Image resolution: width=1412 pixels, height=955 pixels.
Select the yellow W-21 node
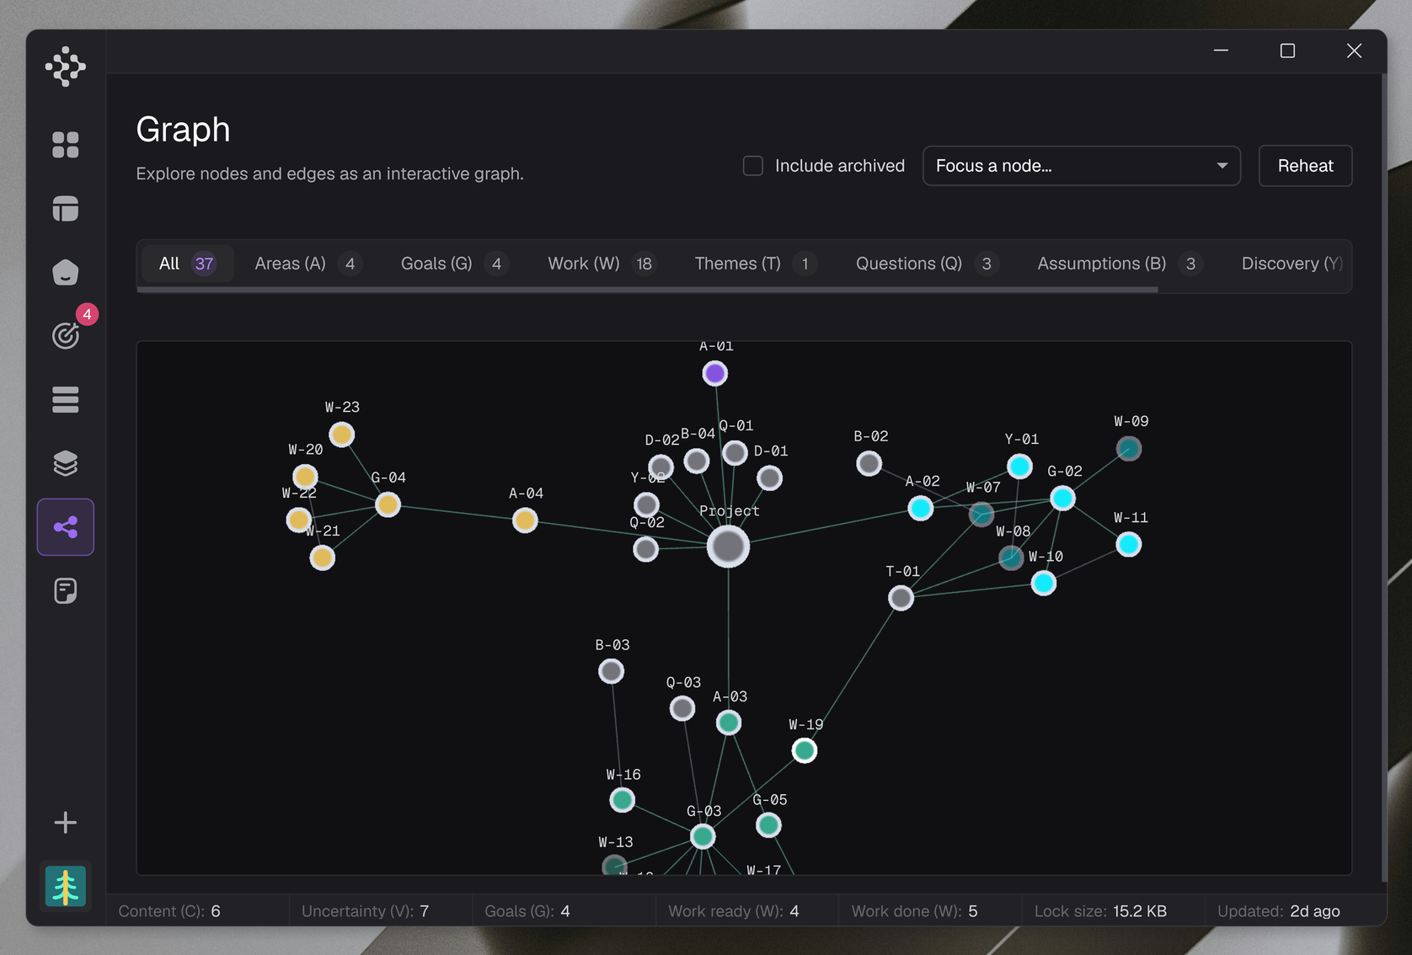tap(322, 558)
